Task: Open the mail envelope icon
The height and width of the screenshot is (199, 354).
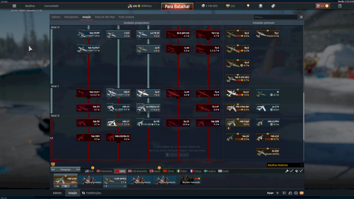Action: [302, 193]
